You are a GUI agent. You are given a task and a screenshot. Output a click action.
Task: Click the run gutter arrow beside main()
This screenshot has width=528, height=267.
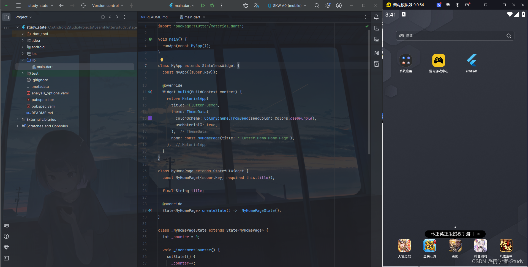(151, 39)
